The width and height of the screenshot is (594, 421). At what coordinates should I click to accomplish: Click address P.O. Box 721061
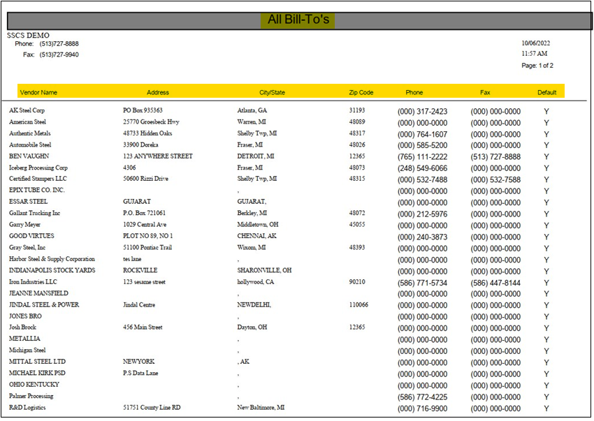(145, 213)
